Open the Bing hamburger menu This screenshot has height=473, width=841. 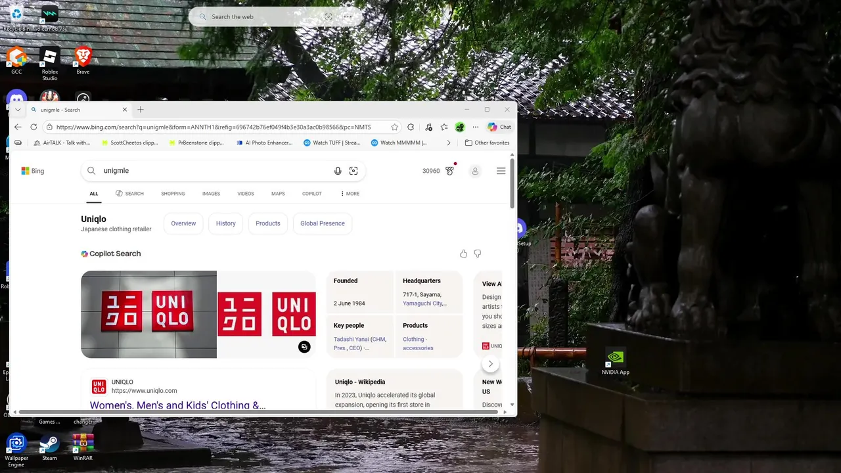coord(501,171)
